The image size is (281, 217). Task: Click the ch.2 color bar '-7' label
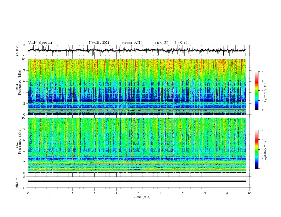click(x=261, y=169)
